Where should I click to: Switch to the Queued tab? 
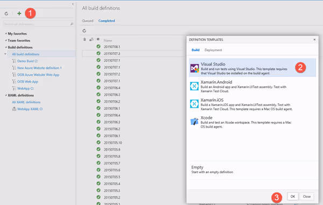pyautogui.click(x=88, y=21)
